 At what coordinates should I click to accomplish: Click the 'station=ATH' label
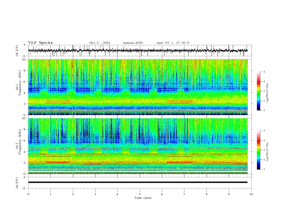133,43
